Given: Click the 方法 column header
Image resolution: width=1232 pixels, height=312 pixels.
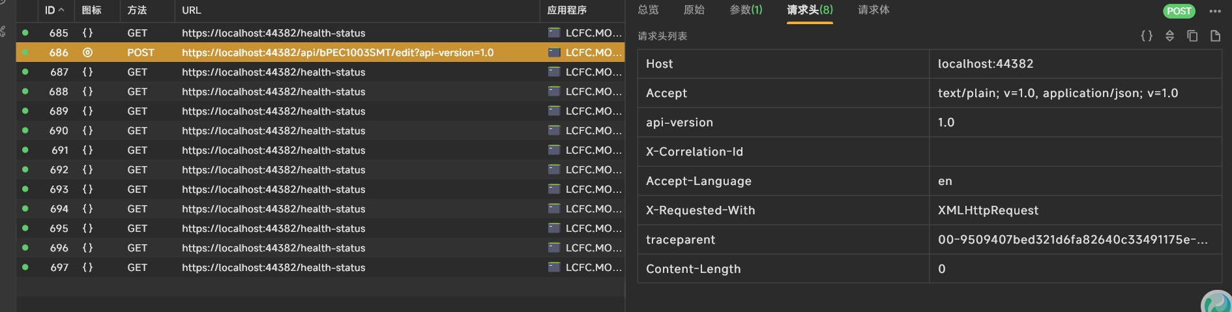Looking at the screenshot, I should 137,10.
